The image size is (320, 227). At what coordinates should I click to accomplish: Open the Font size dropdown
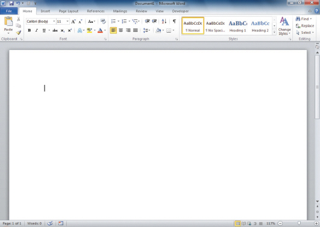pos(67,21)
